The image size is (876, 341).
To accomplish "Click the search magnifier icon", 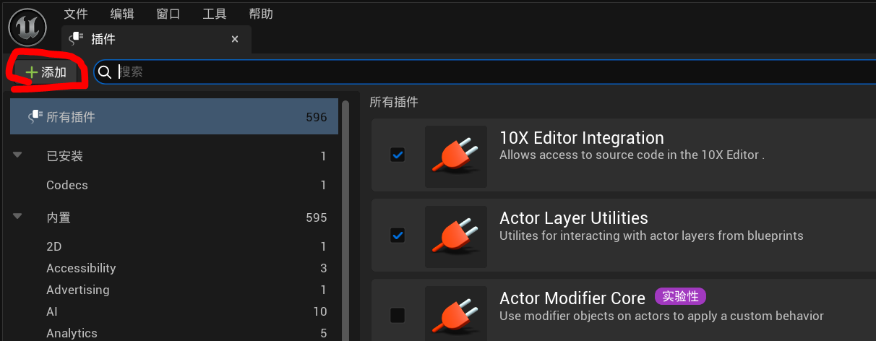I will click(105, 72).
